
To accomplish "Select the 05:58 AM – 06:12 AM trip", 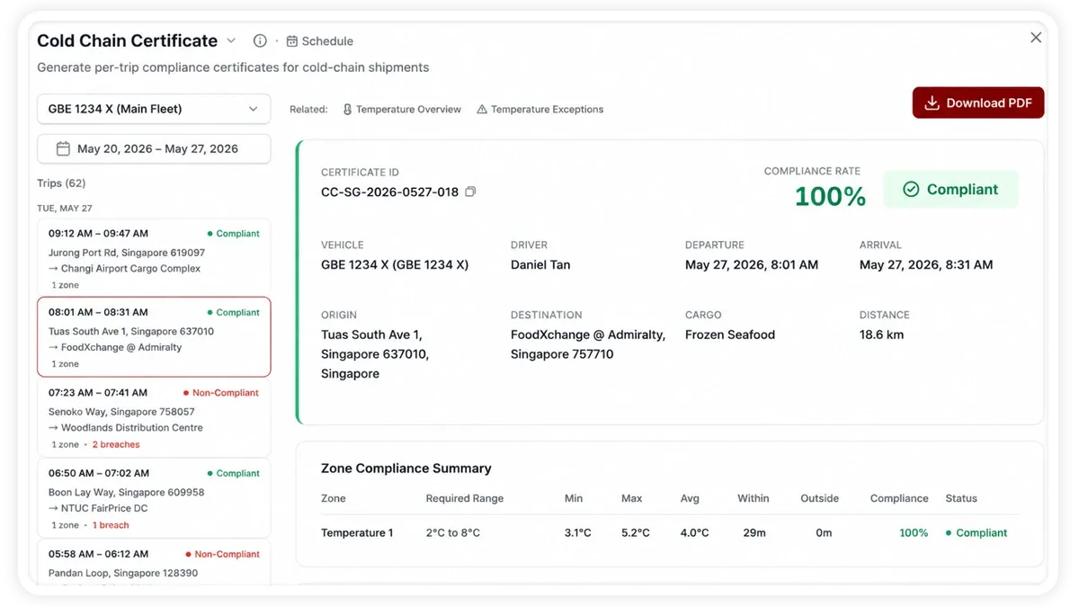I will pos(154,563).
